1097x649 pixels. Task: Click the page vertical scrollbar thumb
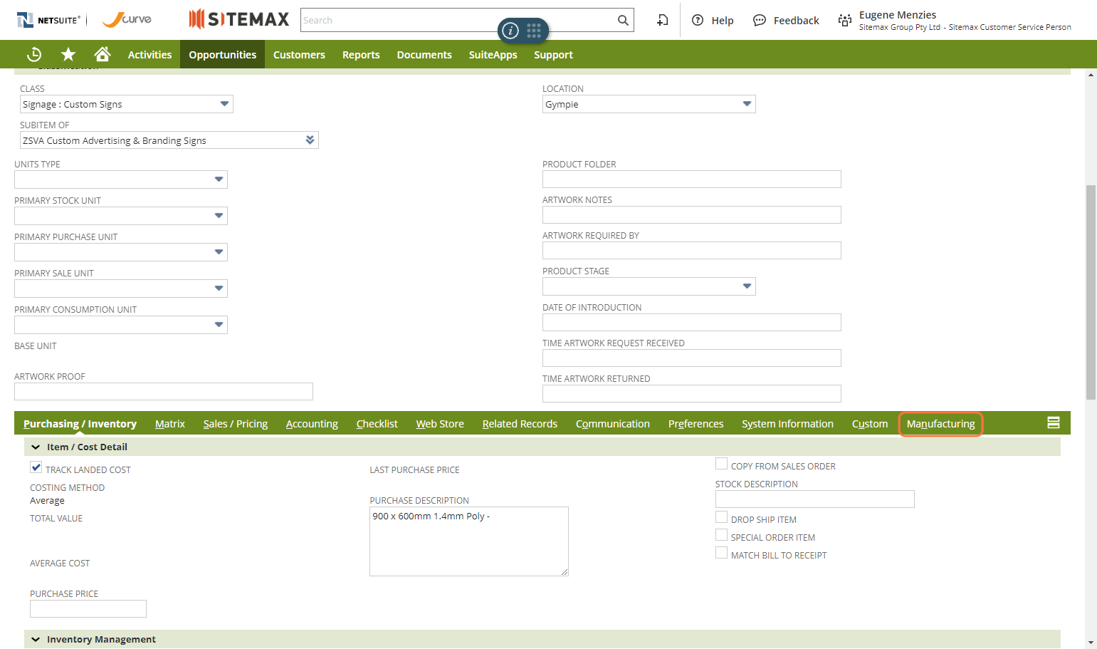(1091, 292)
